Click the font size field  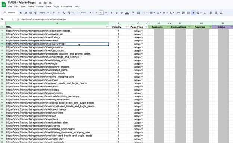[101, 13]
